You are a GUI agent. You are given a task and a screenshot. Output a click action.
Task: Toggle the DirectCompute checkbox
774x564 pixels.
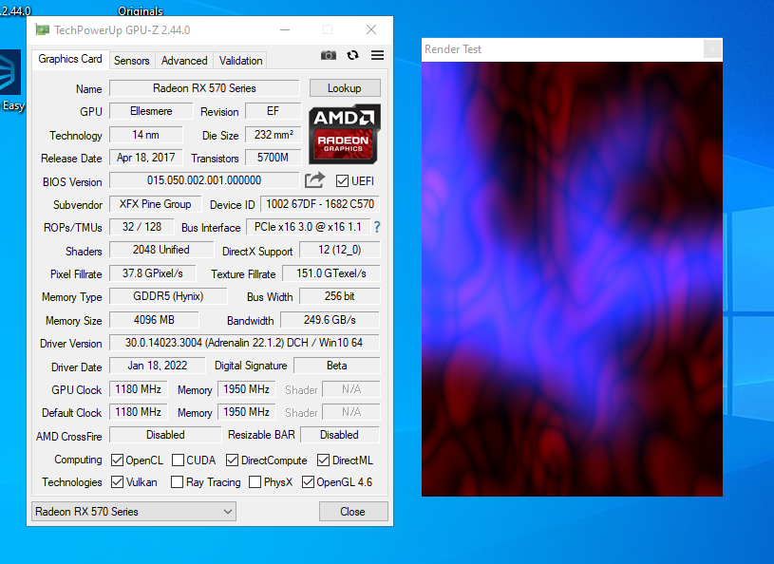click(x=232, y=460)
